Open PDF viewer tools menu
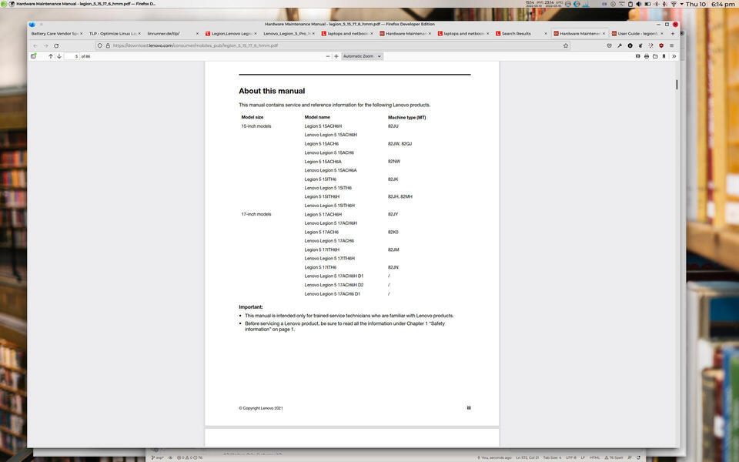739x462 pixels. pyautogui.click(x=674, y=56)
